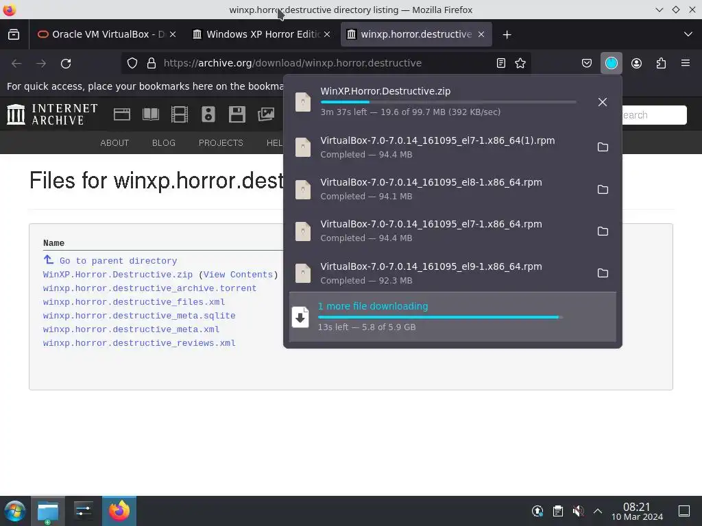Image resolution: width=702 pixels, height=526 pixels.
Task: Show el7-1.x86_64(1).rpm in folder
Action: pyautogui.click(x=603, y=147)
